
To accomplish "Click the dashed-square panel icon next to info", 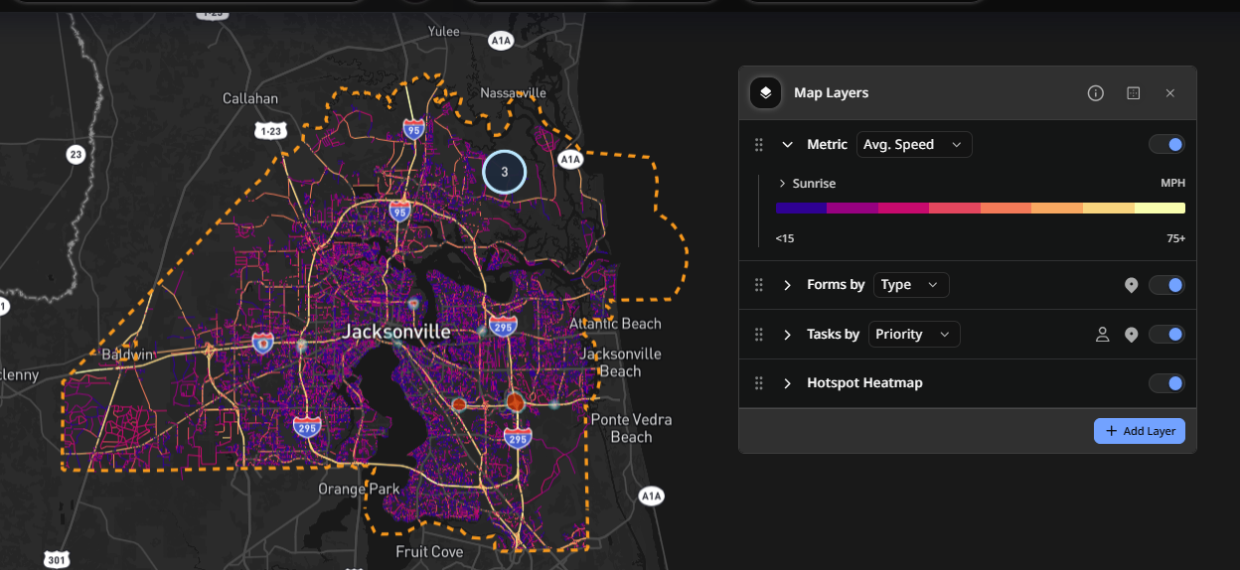I will pos(1134,93).
